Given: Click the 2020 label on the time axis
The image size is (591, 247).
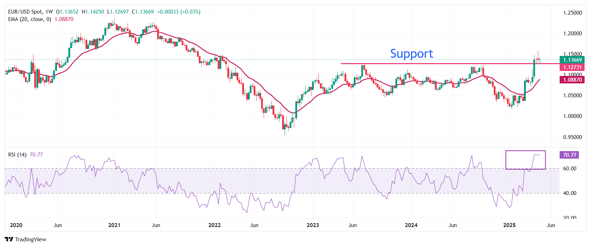Looking at the screenshot, I should click(x=16, y=225).
